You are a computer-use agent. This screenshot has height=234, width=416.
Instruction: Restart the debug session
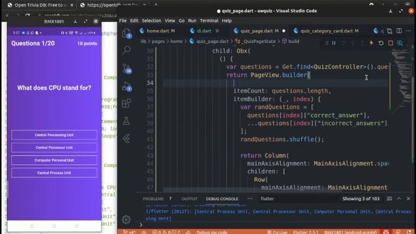click(381, 43)
